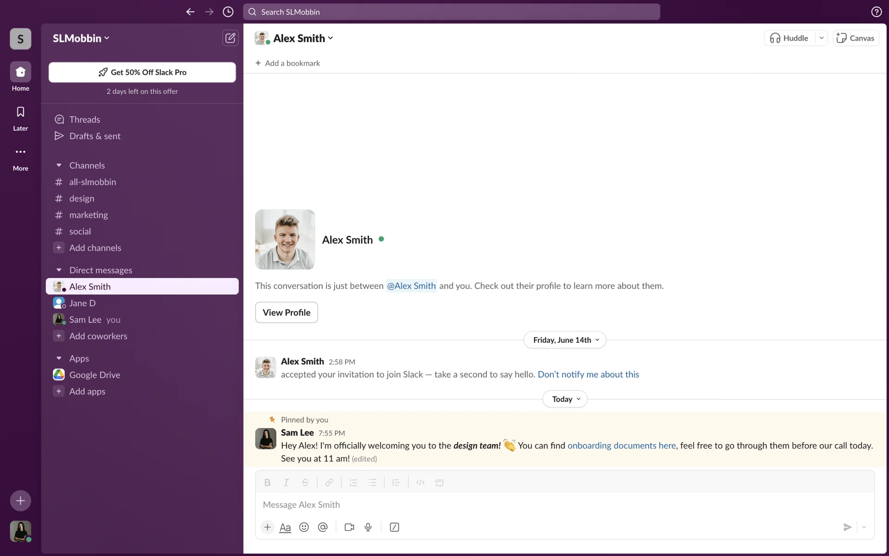Image resolution: width=889 pixels, height=556 pixels.
Task: Open the help question mark icon
Action: pos(876,12)
